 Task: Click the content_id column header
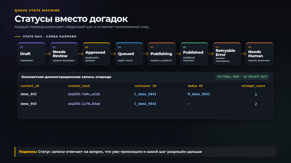point(30,86)
